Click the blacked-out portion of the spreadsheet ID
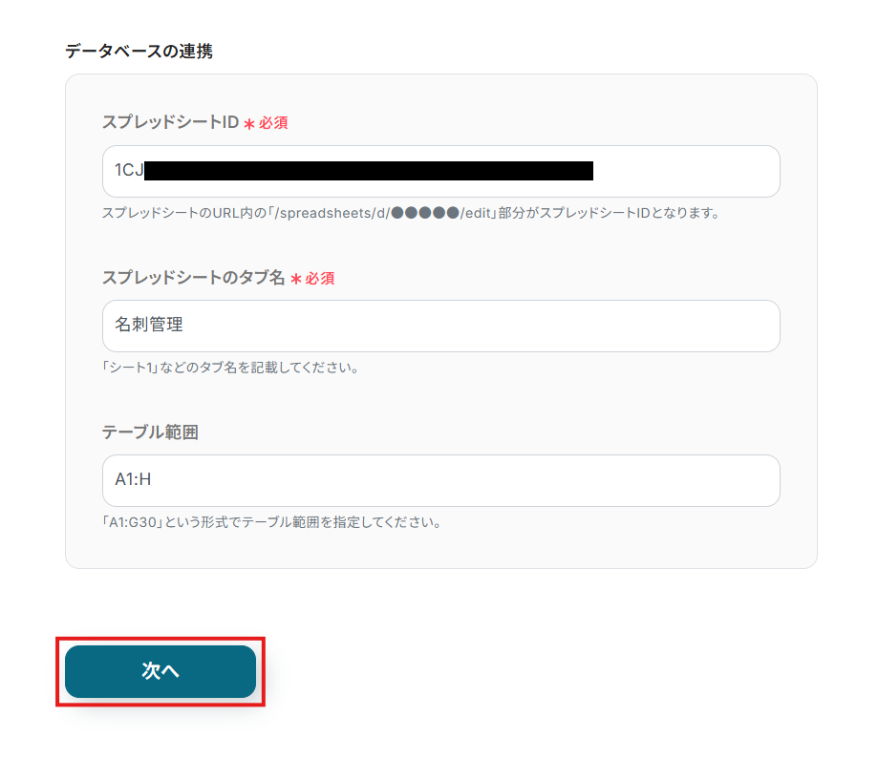Image resolution: width=878 pixels, height=759 pixels. tap(368, 171)
